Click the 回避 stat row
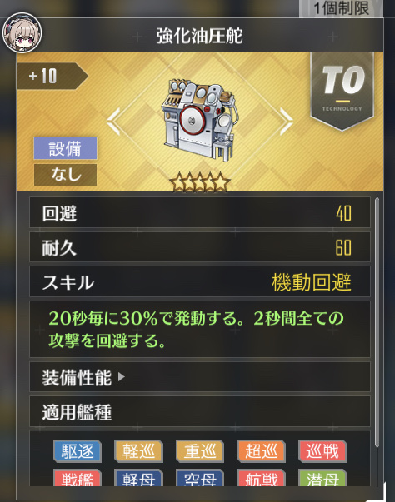 click(x=200, y=212)
